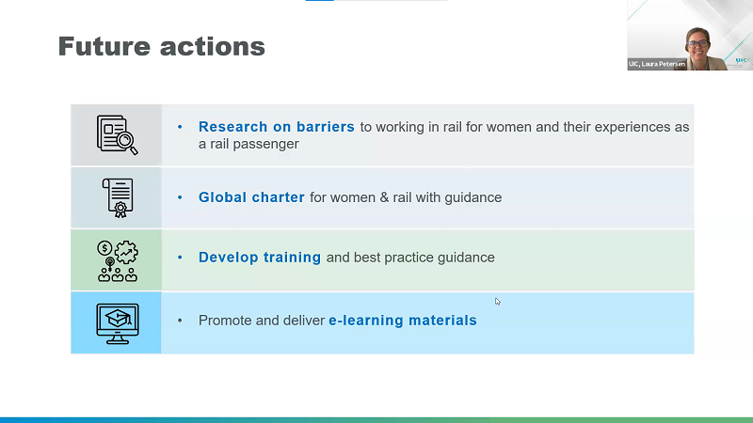Select the 'Global charter' bold text

(251, 197)
